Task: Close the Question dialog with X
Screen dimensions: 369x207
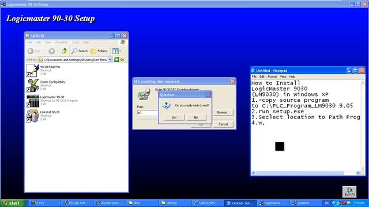Action: [x=208, y=94]
